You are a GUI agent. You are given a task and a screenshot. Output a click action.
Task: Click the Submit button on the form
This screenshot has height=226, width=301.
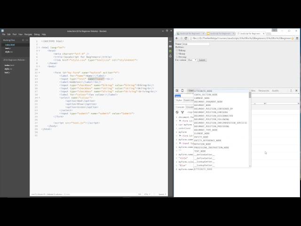coord(202,60)
